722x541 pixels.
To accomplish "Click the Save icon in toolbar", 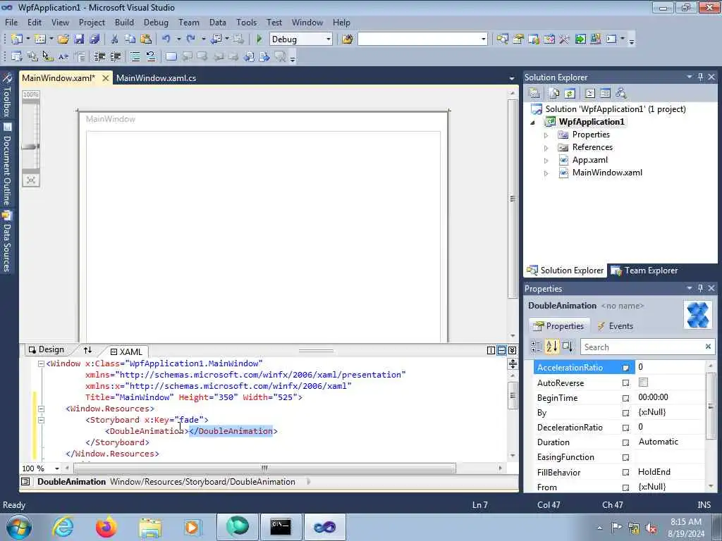I will pyautogui.click(x=79, y=39).
